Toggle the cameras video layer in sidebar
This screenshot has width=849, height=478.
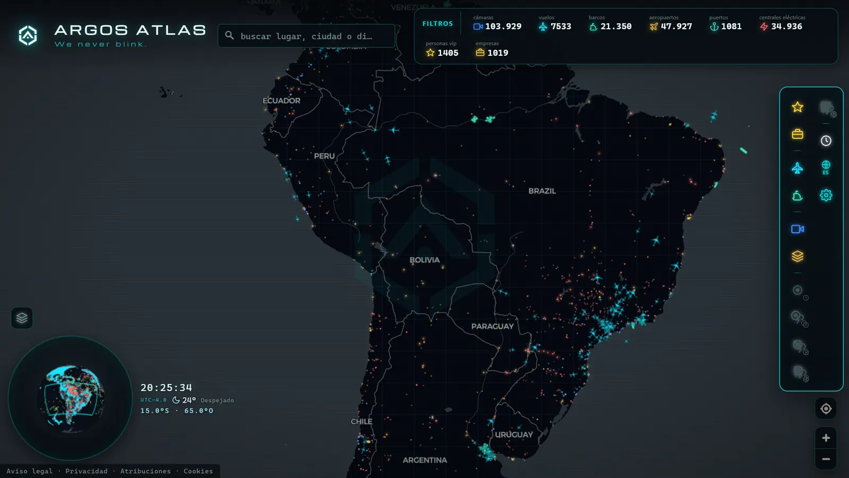(797, 229)
